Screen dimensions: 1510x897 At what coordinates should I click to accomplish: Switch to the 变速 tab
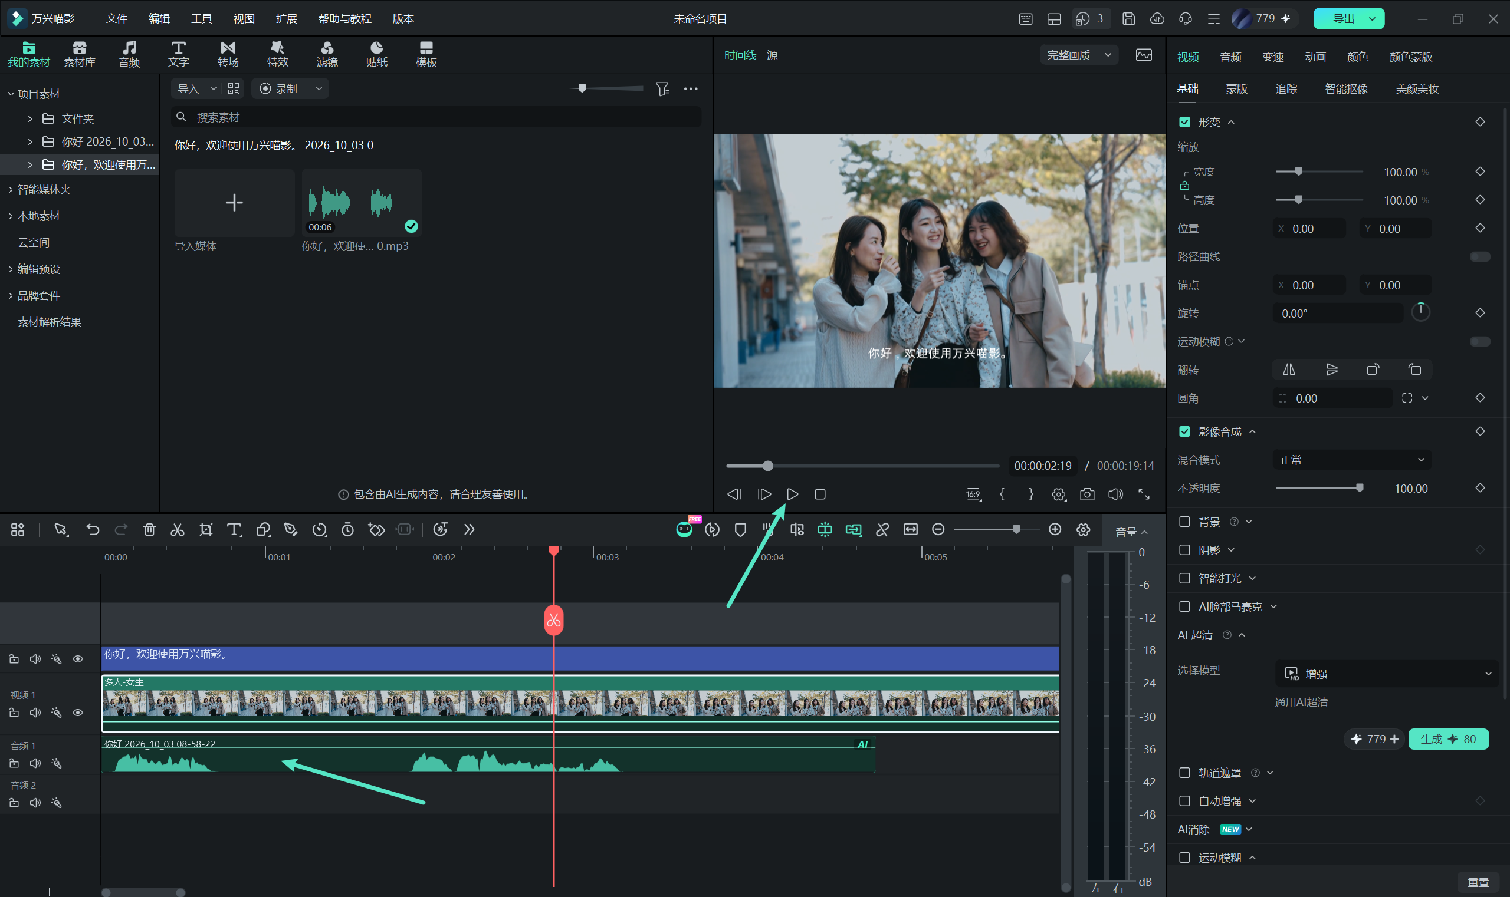tap(1273, 57)
